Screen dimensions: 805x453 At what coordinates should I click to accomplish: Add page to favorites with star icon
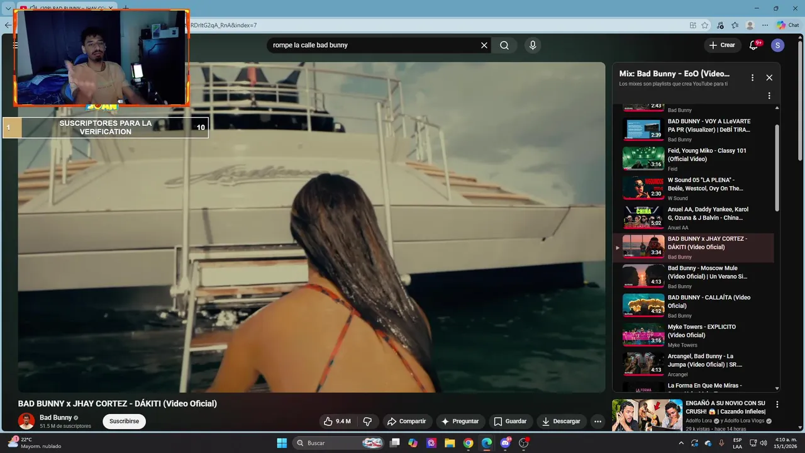[705, 25]
